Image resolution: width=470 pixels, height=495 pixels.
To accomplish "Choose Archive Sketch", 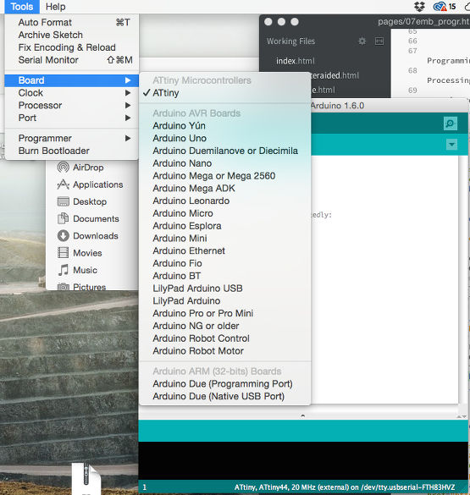I will click(x=72, y=35).
